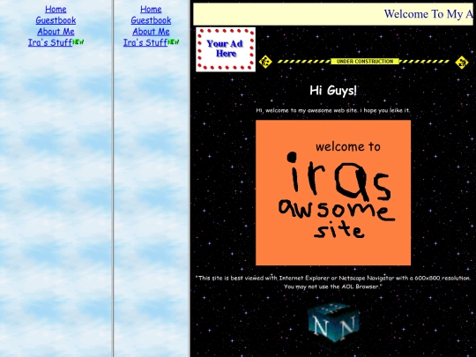Open Ira's Stuff link in the second sidebar frame
Image resolution: width=476 pixels, height=357 pixels.
[x=145, y=42]
